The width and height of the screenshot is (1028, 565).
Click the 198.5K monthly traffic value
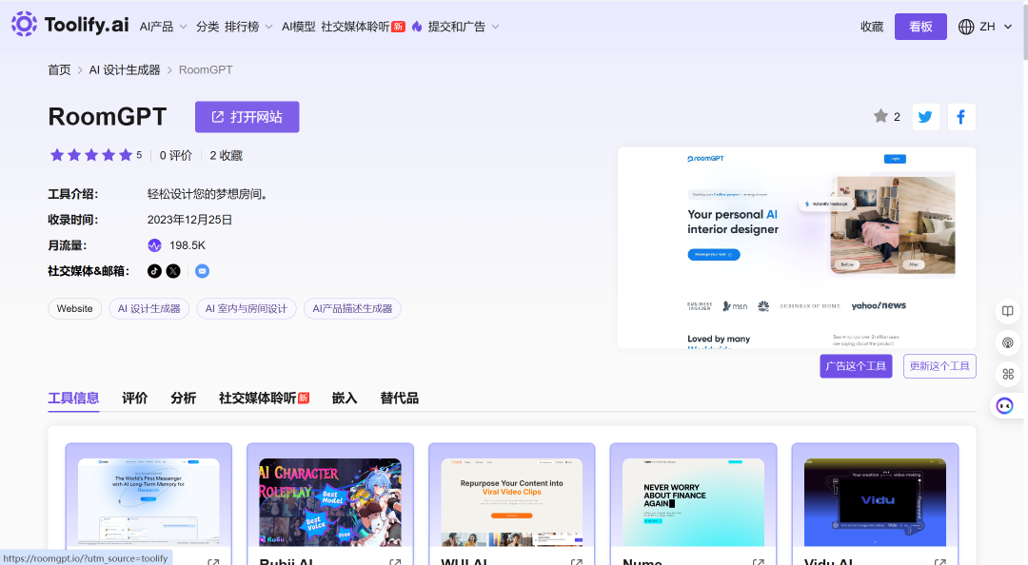click(x=188, y=245)
